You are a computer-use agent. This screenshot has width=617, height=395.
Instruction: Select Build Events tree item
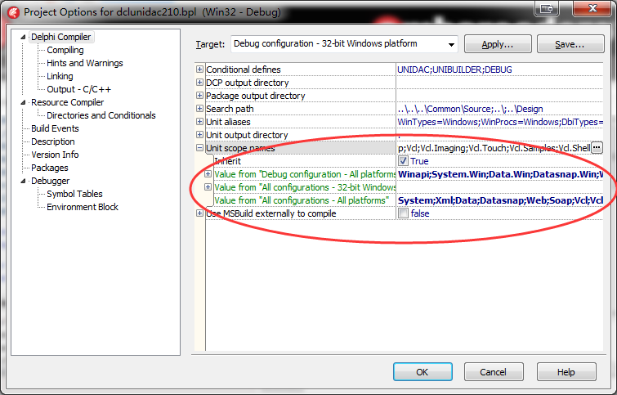pyautogui.click(x=55, y=128)
